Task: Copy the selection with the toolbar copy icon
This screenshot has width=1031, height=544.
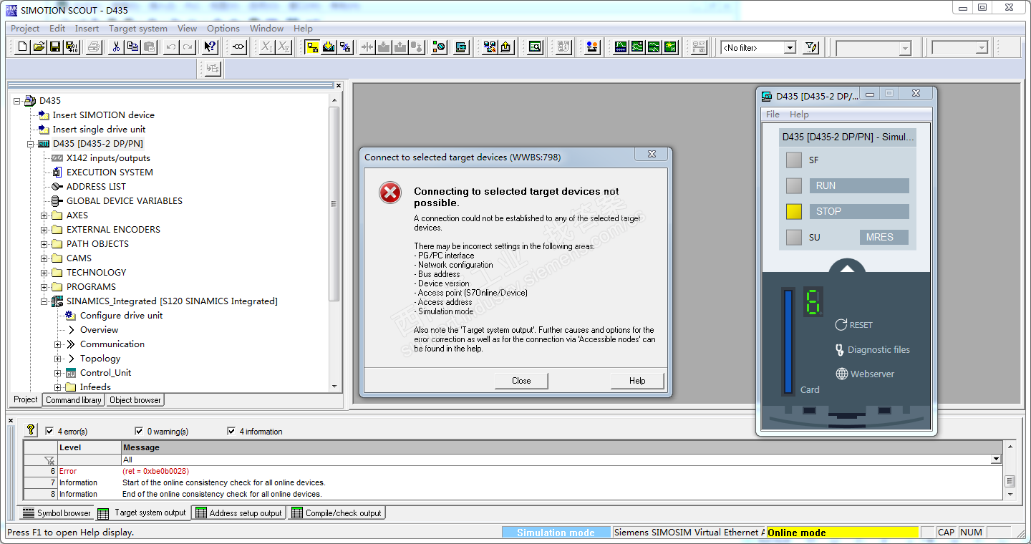Action: click(132, 47)
